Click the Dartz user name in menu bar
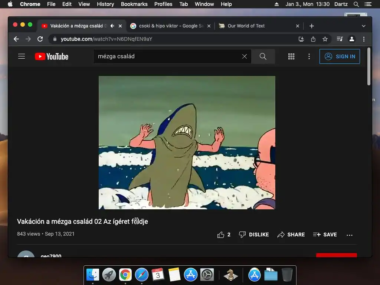Screen dimensions: 380x285 (x=341, y=4)
